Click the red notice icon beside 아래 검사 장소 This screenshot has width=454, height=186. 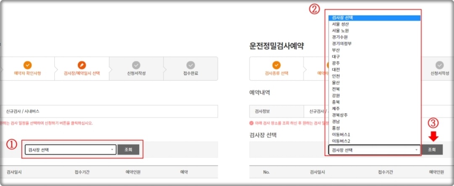251,123
